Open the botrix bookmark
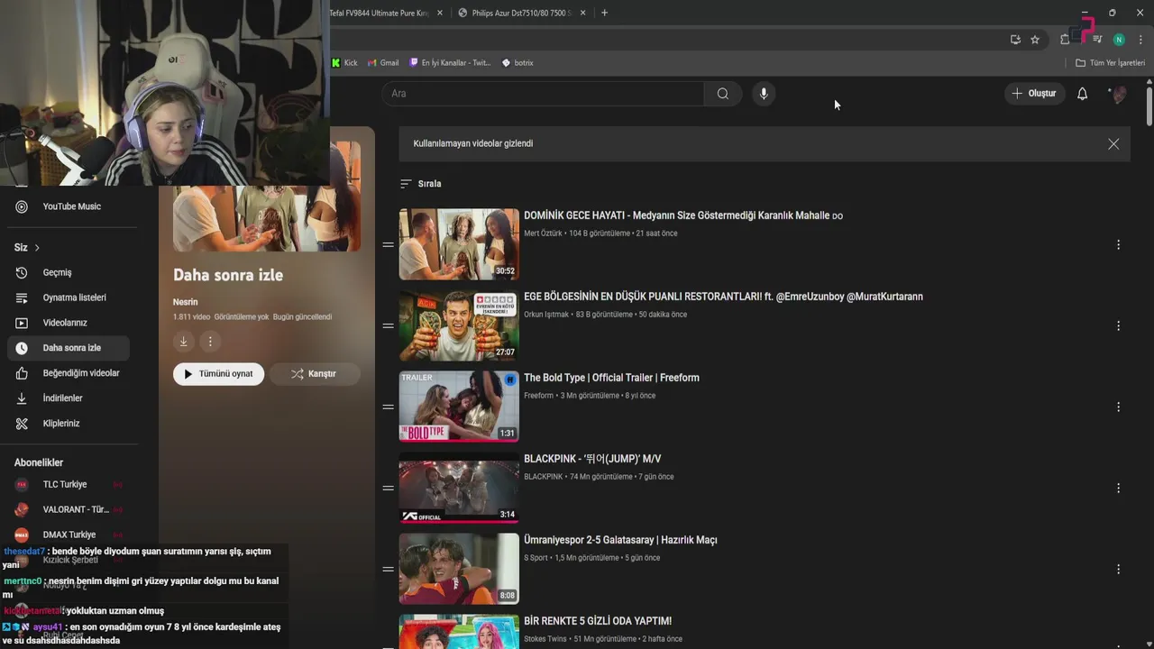This screenshot has width=1154, height=649. [517, 63]
